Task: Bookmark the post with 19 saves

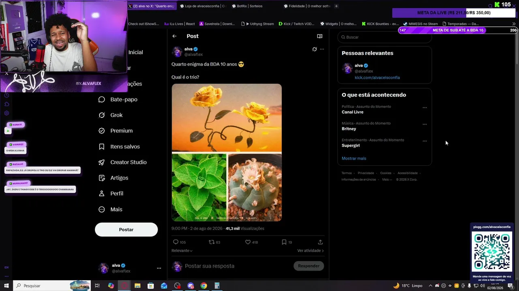Action: tap(287, 242)
